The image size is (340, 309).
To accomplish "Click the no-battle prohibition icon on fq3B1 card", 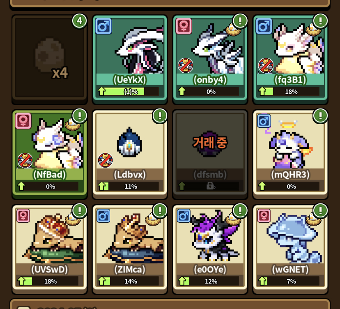I will (x=266, y=65).
